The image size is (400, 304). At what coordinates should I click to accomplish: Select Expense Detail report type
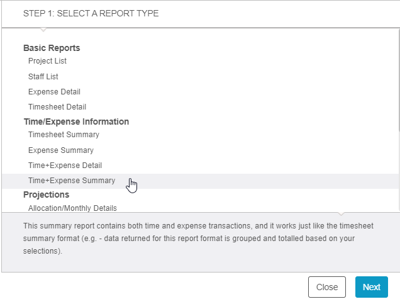[54, 92]
